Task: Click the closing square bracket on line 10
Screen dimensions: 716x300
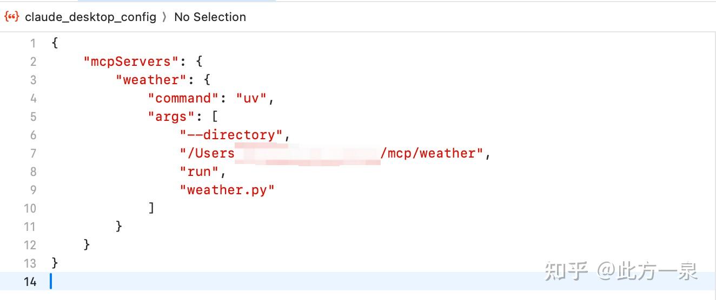Action: pyautogui.click(x=151, y=208)
